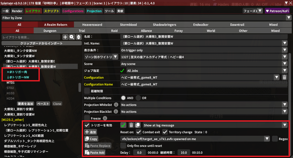Click the trash icon in the trigger row

pos(131,125)
